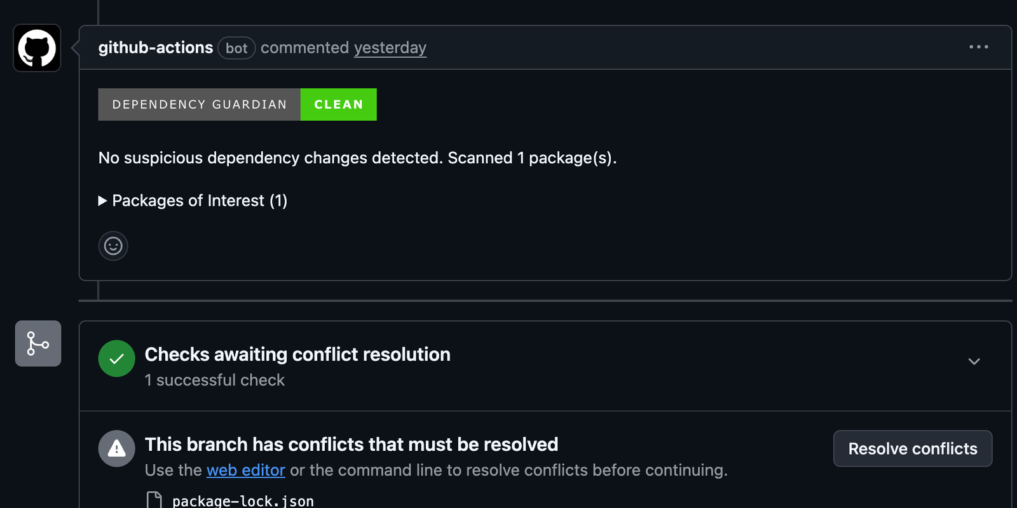Click the yesterday timestamp link
Image resolution: width=1017 pixels, height=508 pixels.
point(390,48)
